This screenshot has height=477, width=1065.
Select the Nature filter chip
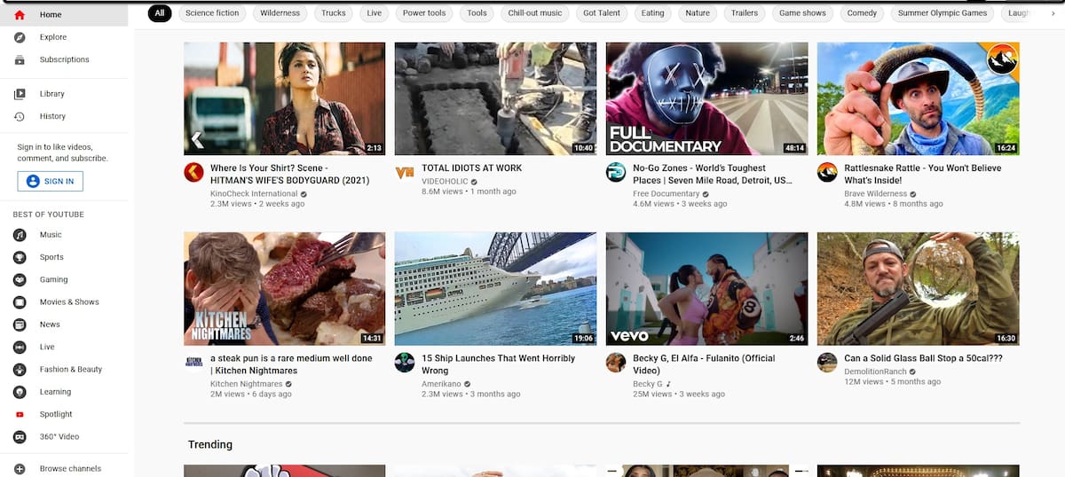tap(698, 13)
